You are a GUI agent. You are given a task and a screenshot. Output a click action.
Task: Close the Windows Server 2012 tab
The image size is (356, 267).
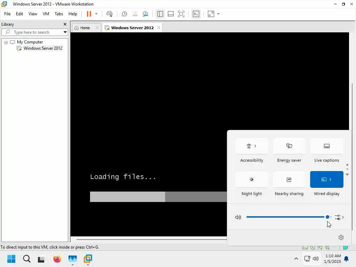[x=159, y=28]
